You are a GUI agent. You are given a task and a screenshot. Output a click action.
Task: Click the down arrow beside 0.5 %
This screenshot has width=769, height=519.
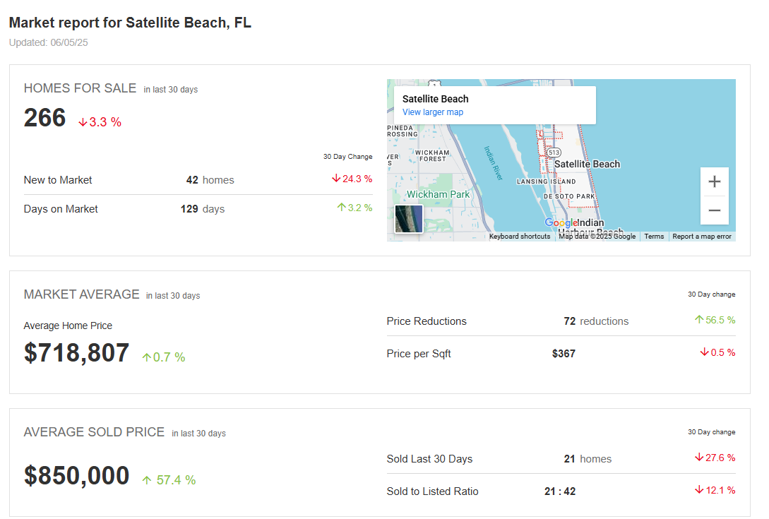coord(704,352)
